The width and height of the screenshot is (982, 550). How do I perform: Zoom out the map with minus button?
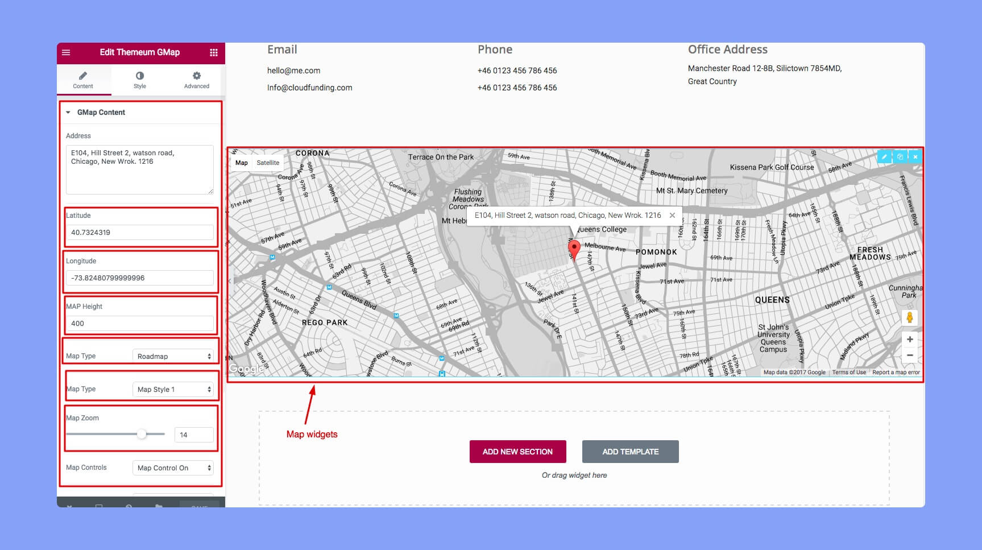(910, 355)
